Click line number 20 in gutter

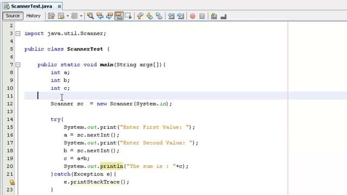point(10,166)
